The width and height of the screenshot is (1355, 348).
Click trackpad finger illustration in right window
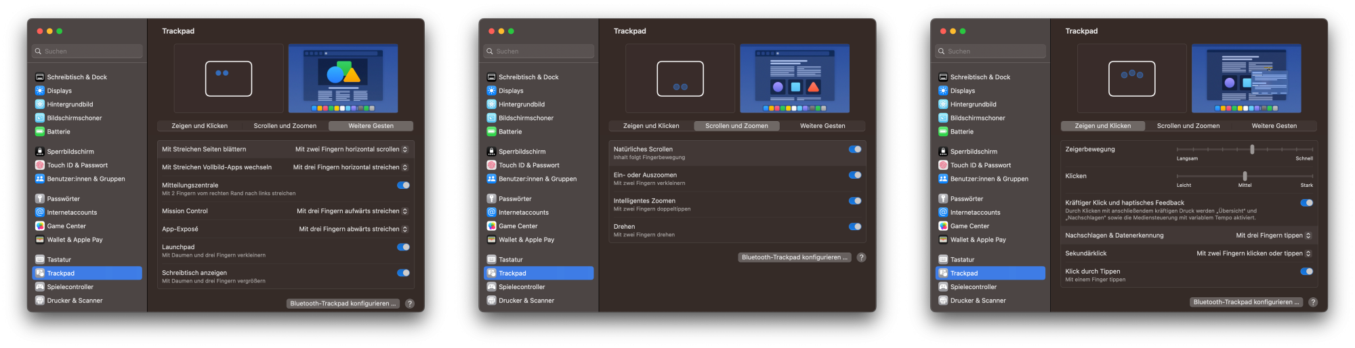coord(1131,79)
